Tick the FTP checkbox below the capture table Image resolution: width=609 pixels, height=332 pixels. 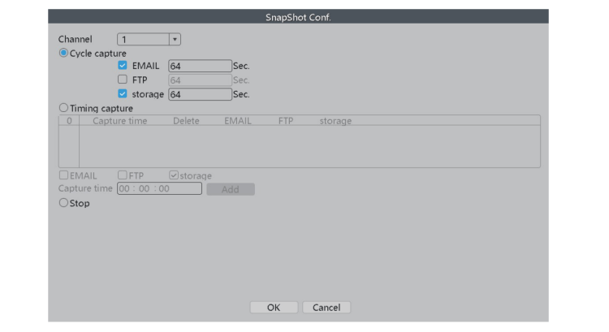tap(123, 175)
